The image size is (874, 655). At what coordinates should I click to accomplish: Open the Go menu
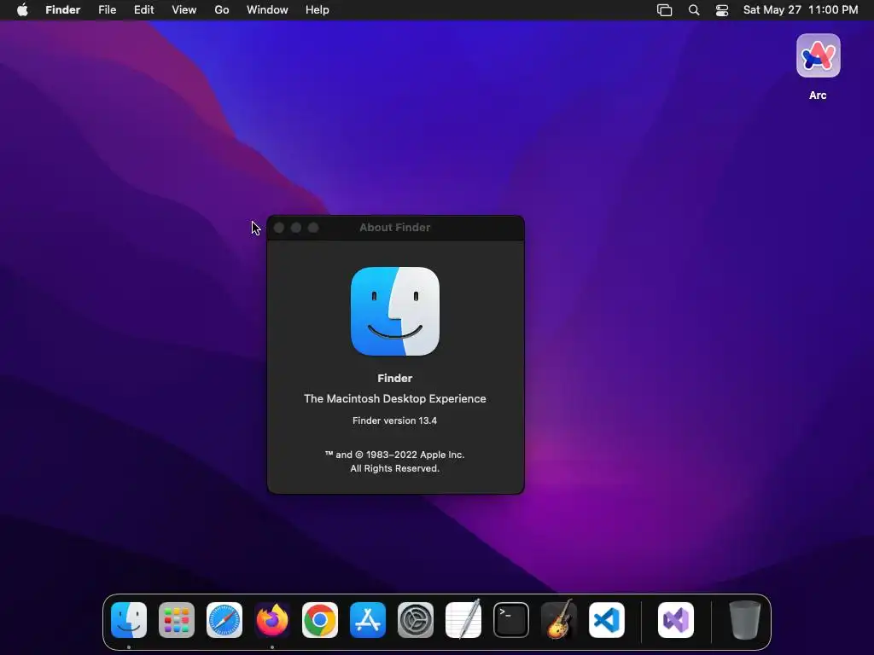(222, 10)
